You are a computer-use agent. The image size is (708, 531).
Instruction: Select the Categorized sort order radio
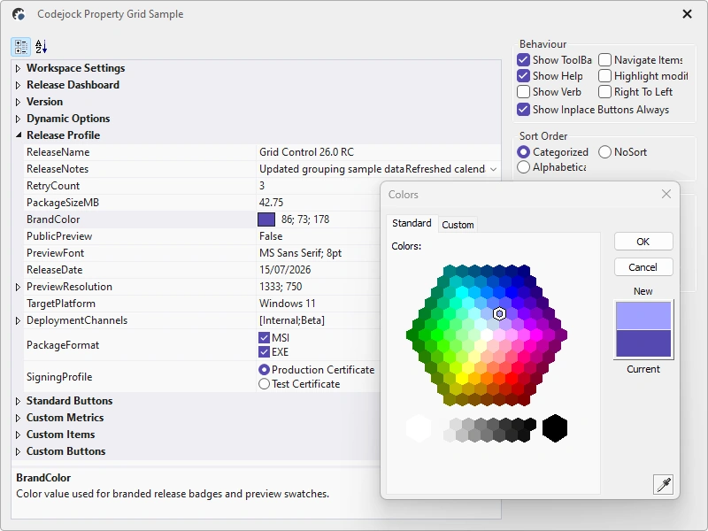(x=523, y=151)
